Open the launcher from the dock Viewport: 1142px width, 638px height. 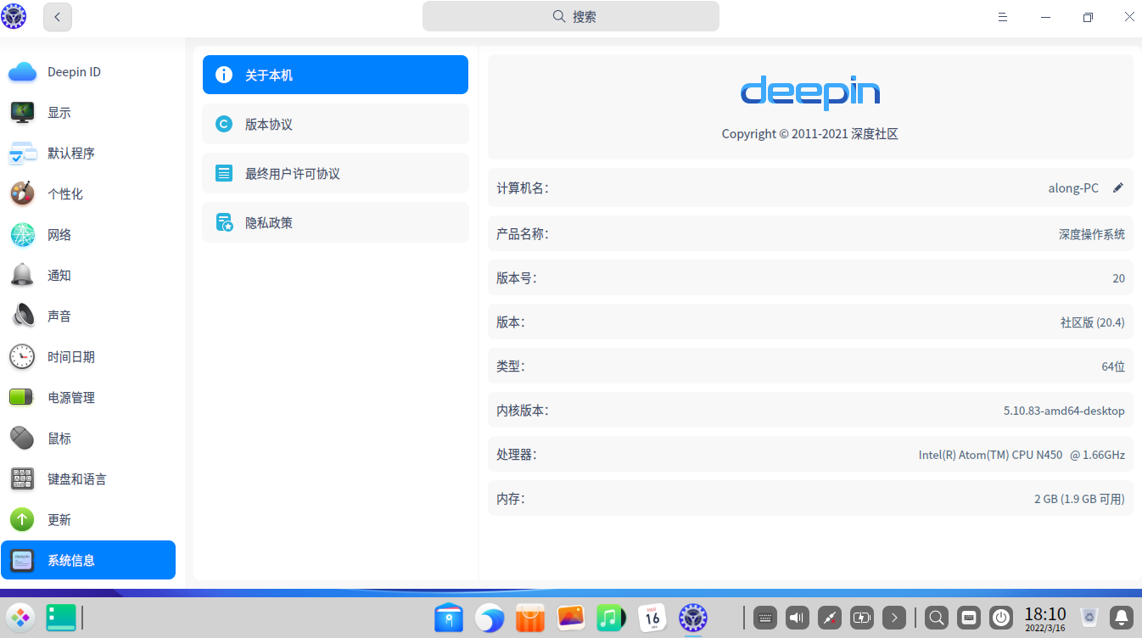(20, 617)
